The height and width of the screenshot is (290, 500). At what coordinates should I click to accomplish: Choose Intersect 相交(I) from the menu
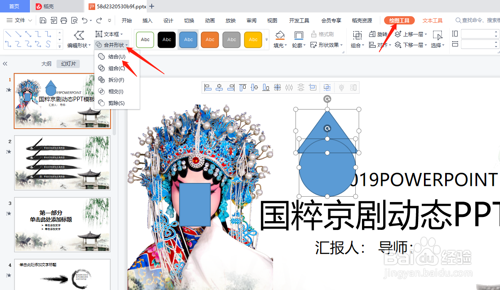117,91
